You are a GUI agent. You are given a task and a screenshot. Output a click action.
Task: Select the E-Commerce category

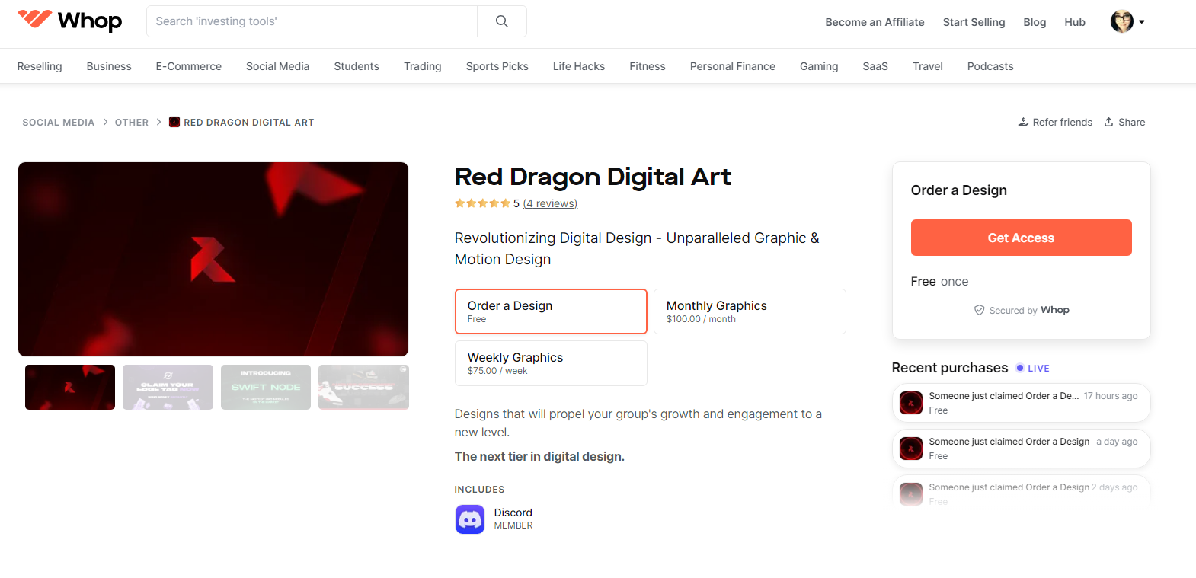tap(189, 66)
